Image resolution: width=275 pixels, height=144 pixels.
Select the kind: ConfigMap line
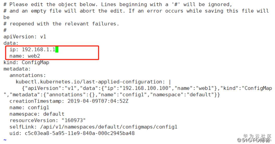click(x=26, y=62)
